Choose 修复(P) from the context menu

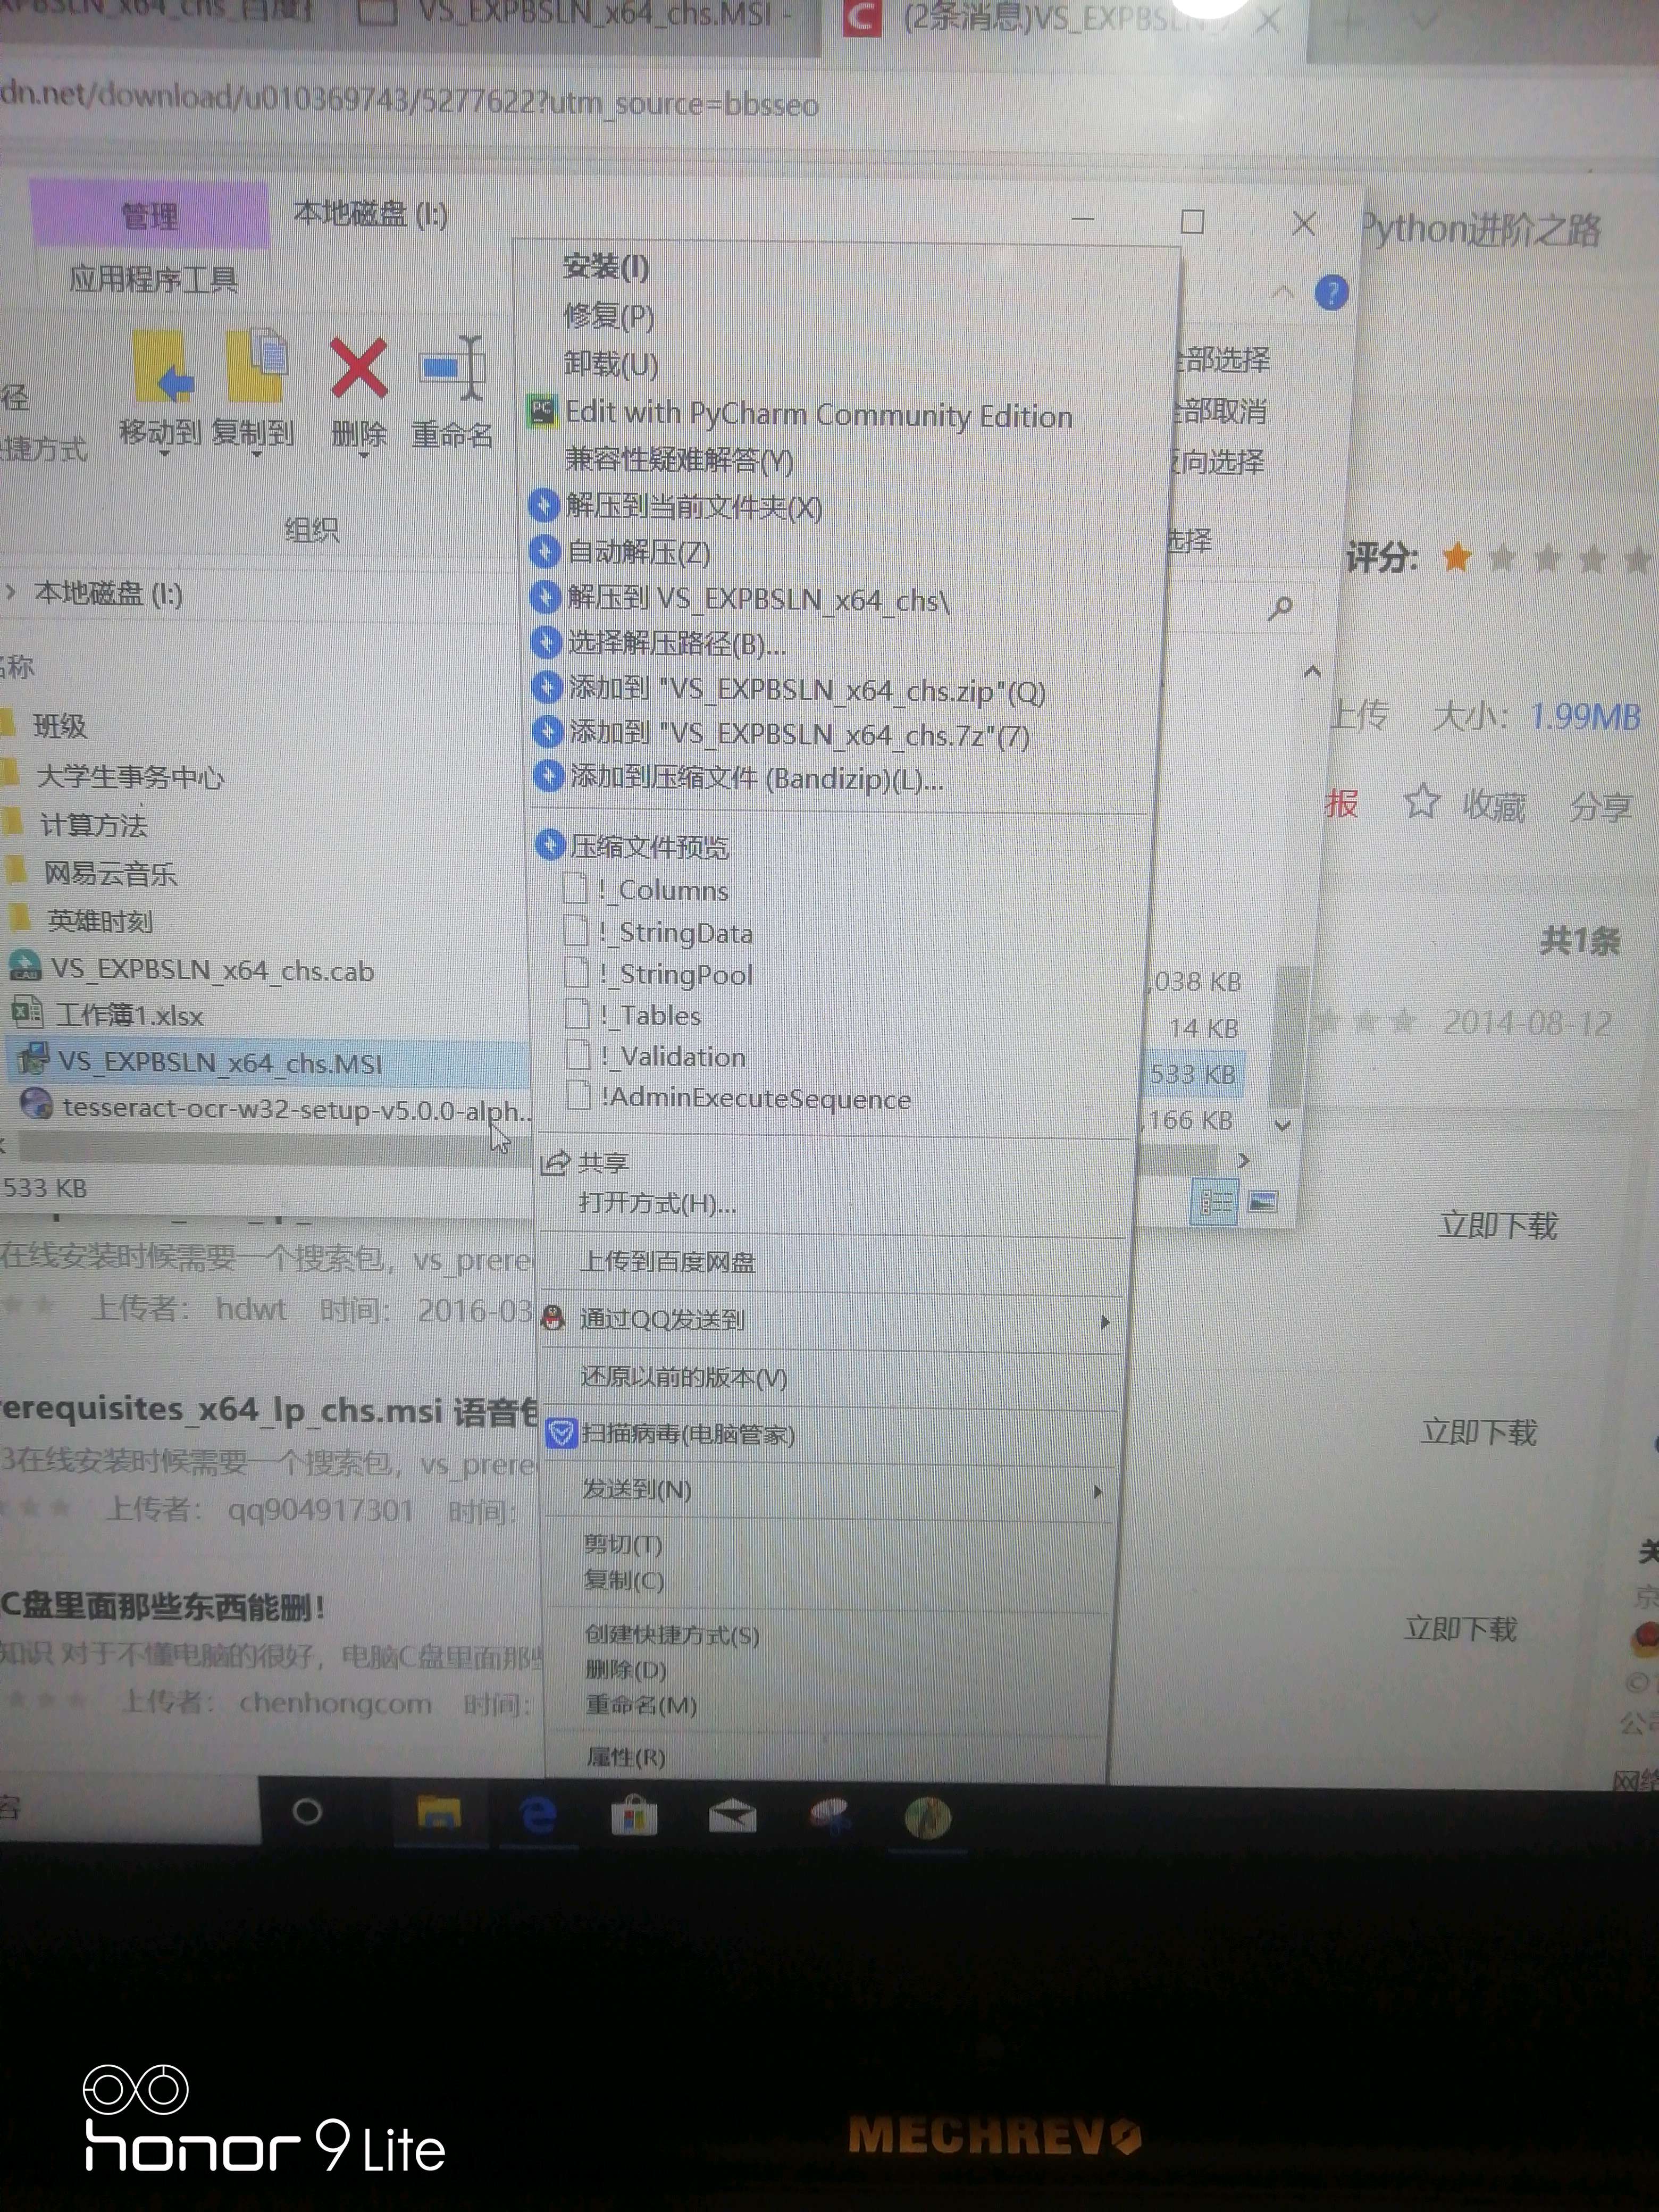608,316
